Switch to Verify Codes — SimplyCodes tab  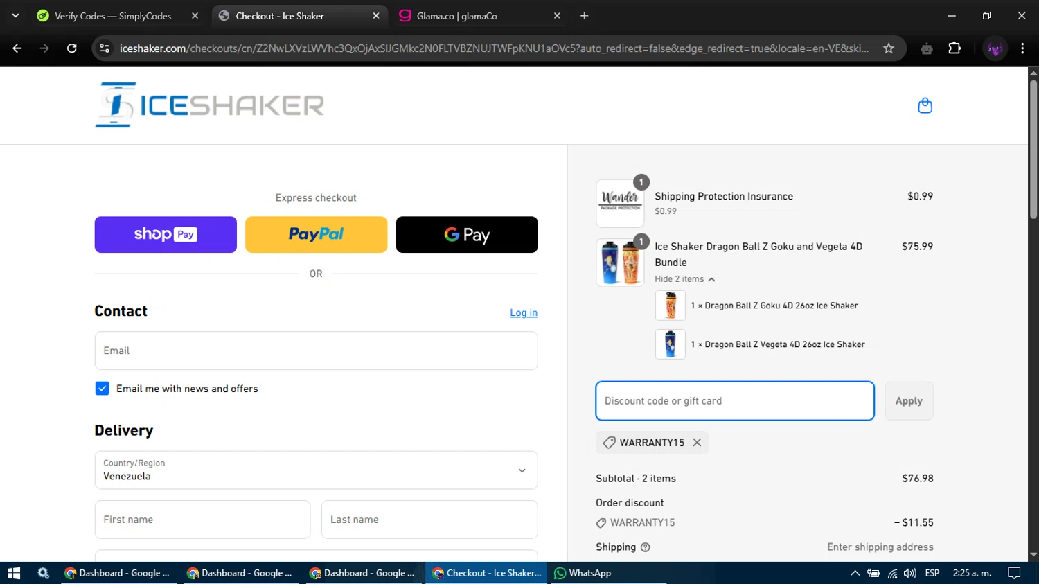click(118, 16)
